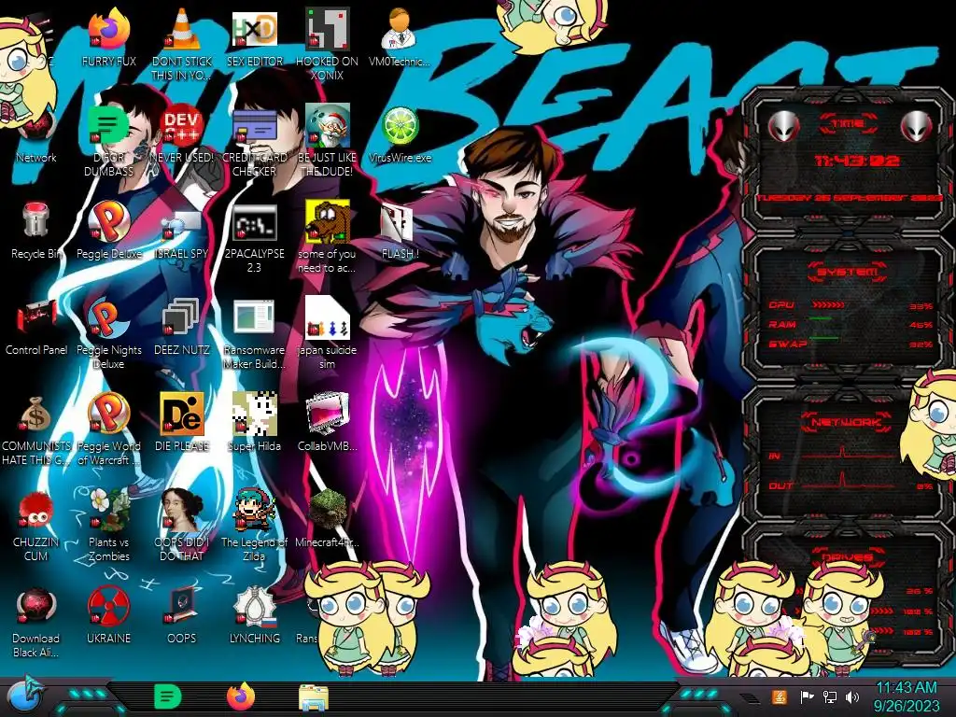Click the taskbar clock showing 11:43 AM
The height and width of the screenshot is (717, 956).
(x=907, y=696)
